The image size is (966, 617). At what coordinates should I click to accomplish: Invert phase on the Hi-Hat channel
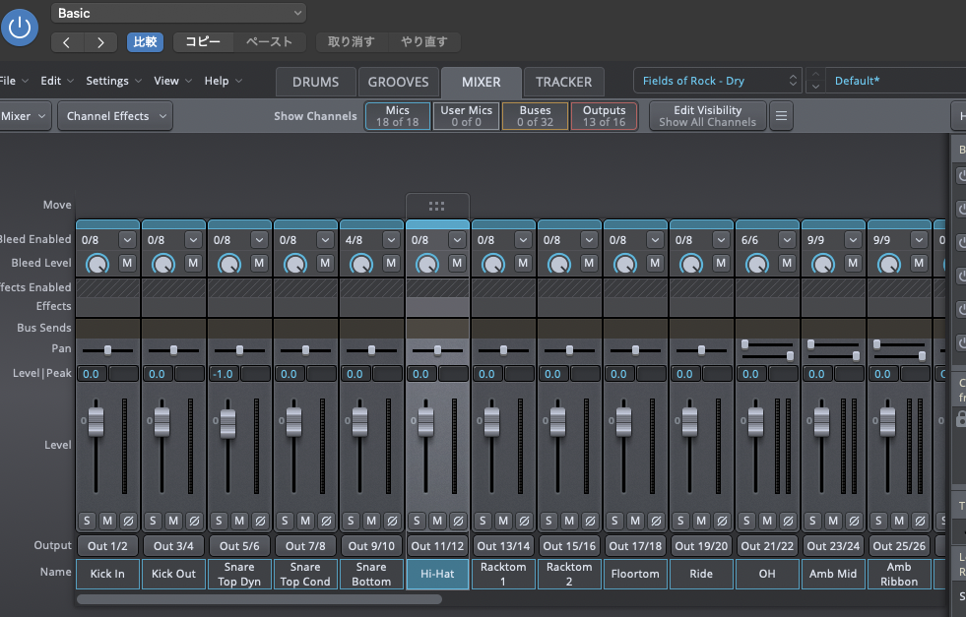click(x=458, y=521)
